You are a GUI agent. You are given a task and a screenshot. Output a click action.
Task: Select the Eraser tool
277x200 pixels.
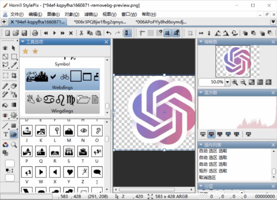pos(14,86)
